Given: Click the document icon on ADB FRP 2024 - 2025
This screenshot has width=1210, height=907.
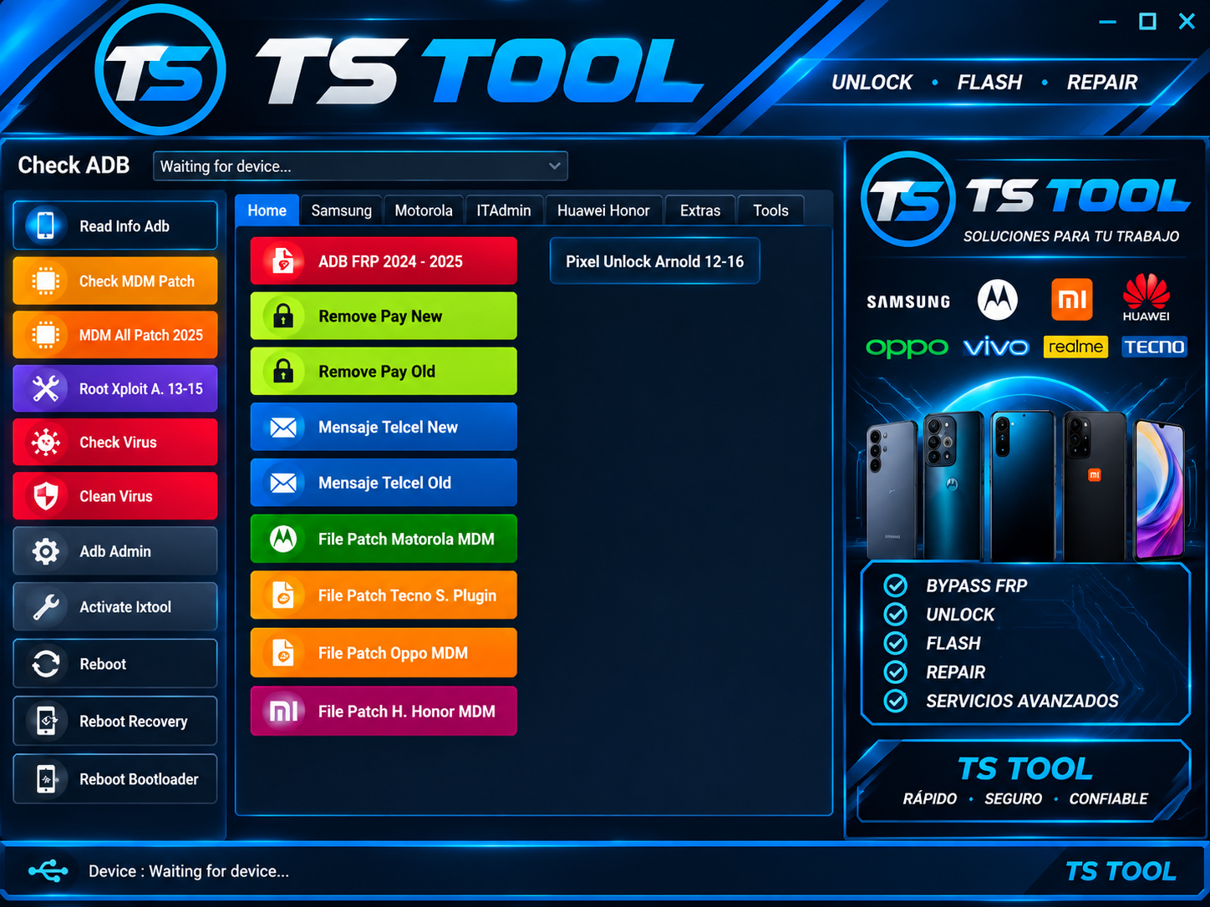Looking at the screenshot, I should coord(283,261).
